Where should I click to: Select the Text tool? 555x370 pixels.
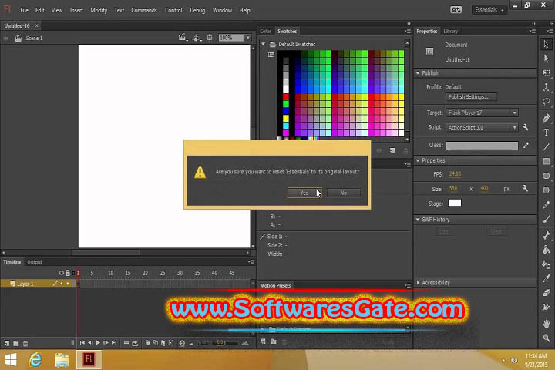547,133
